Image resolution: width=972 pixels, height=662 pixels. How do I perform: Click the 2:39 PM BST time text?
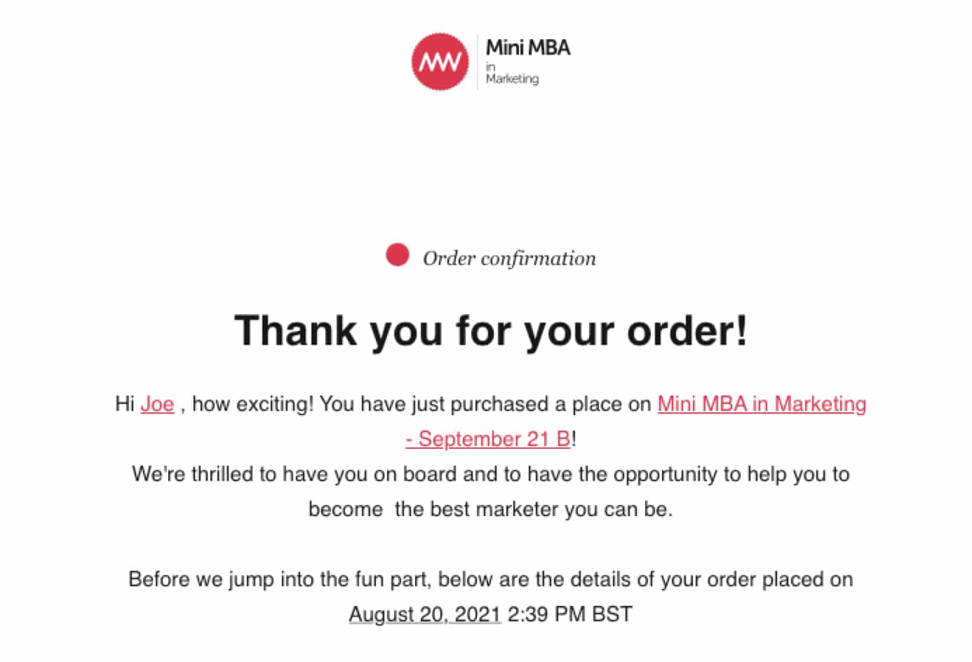pos(569,615)
